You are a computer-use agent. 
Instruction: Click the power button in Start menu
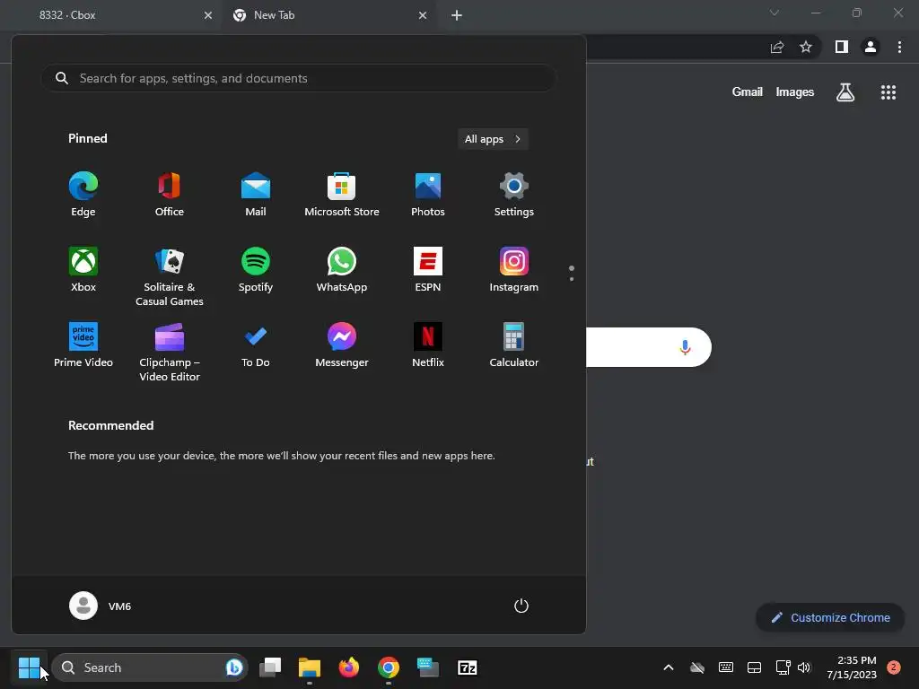[x=521, y=606]
